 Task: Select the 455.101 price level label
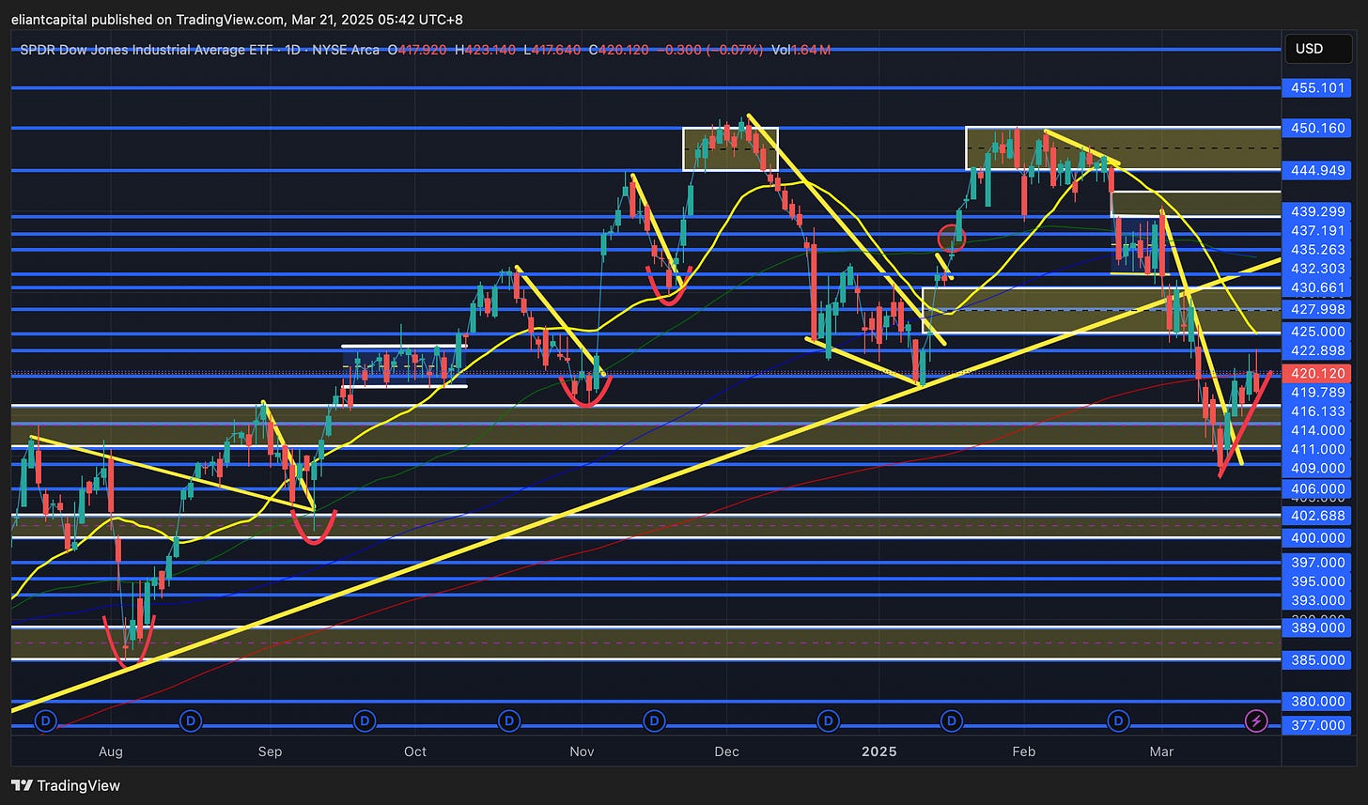1319,88
